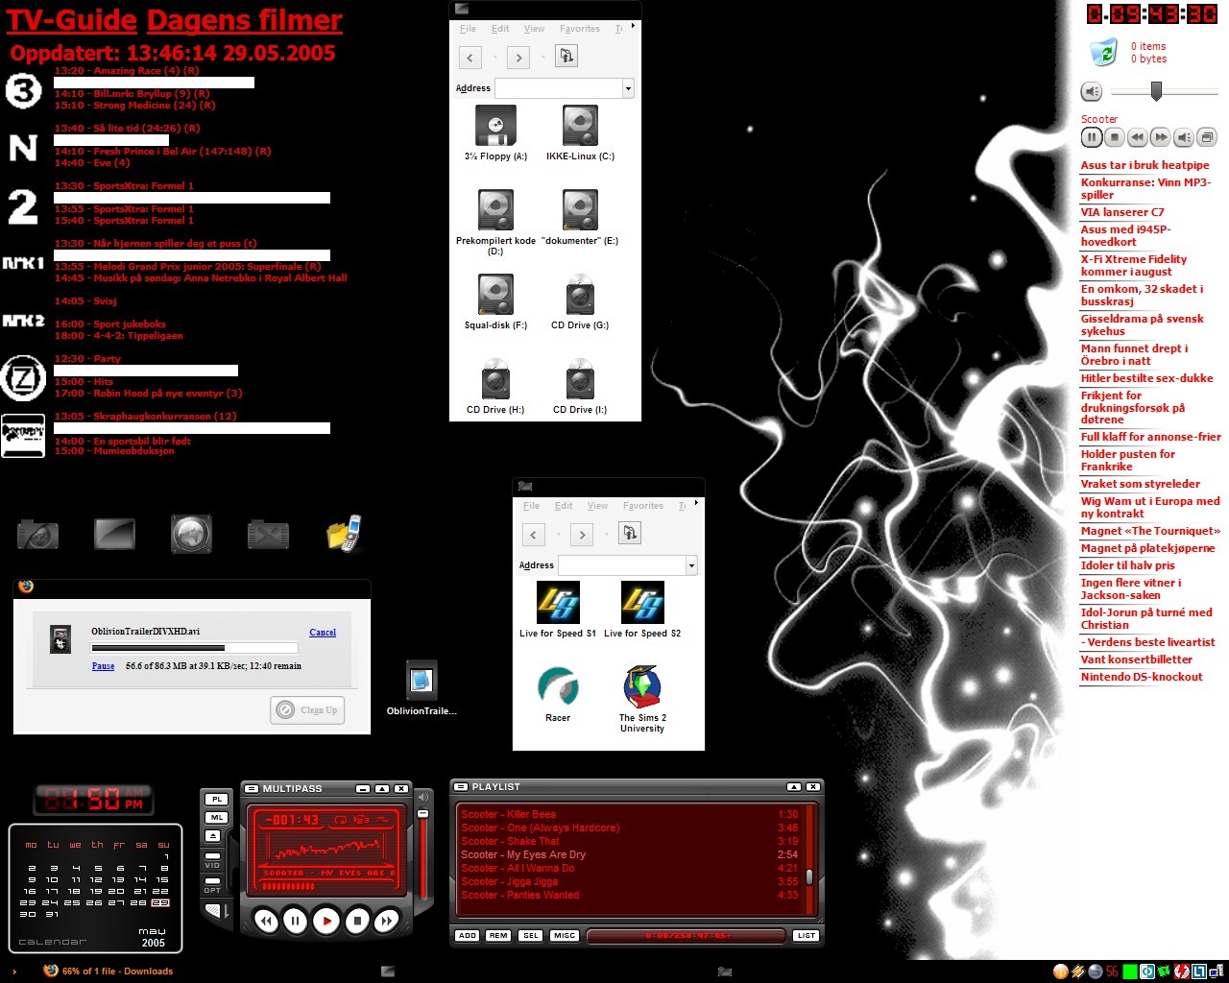Open the File menu in drives window
This screenshot has width=1229, height=983.
(468, 29)
